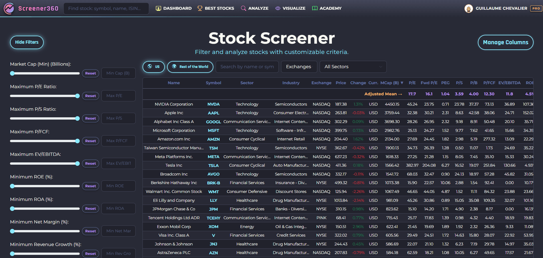Select the Best Stocks trophy icon
Image resolution: width=543 pixels, height=258 pixels.
pos(200,8)
